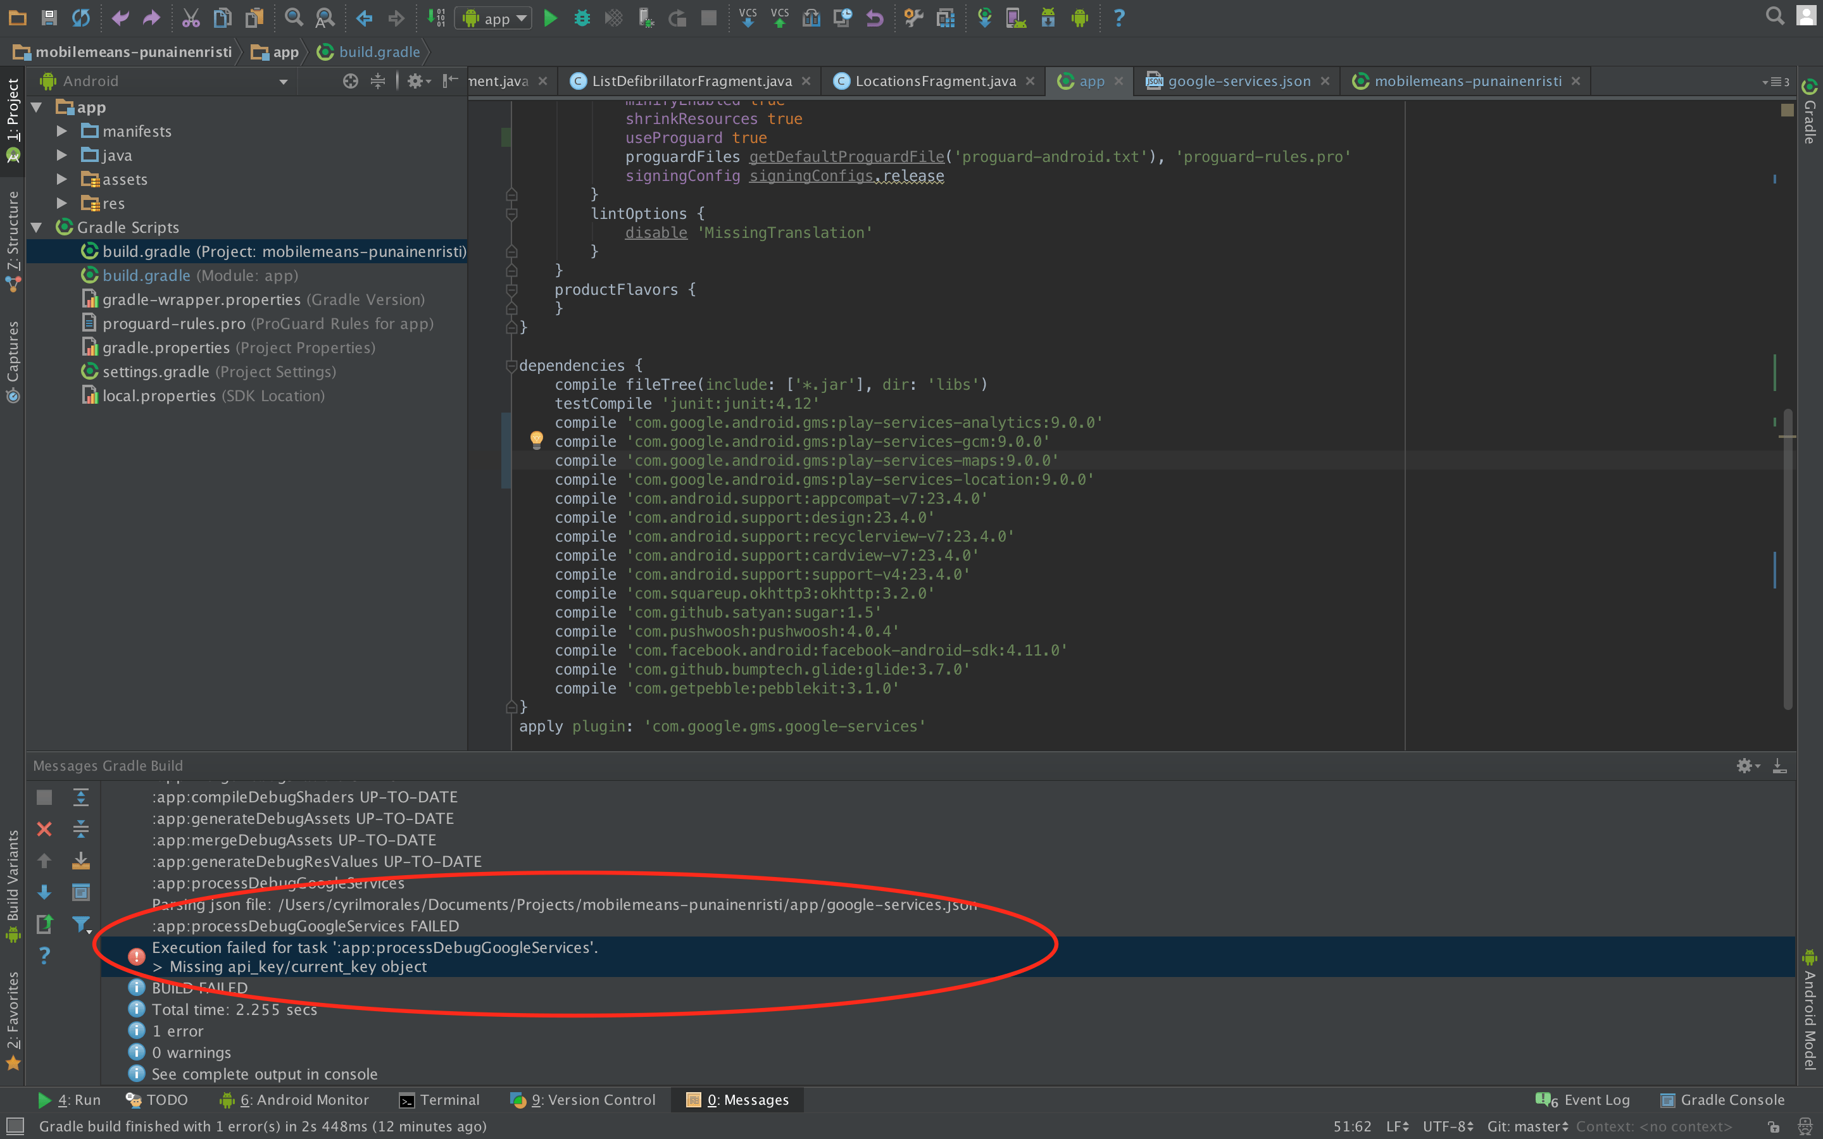This screenshot has width=1823, height=1139.
Task: Click the editor vertical scrollbar
Action: pos(1788,557)
